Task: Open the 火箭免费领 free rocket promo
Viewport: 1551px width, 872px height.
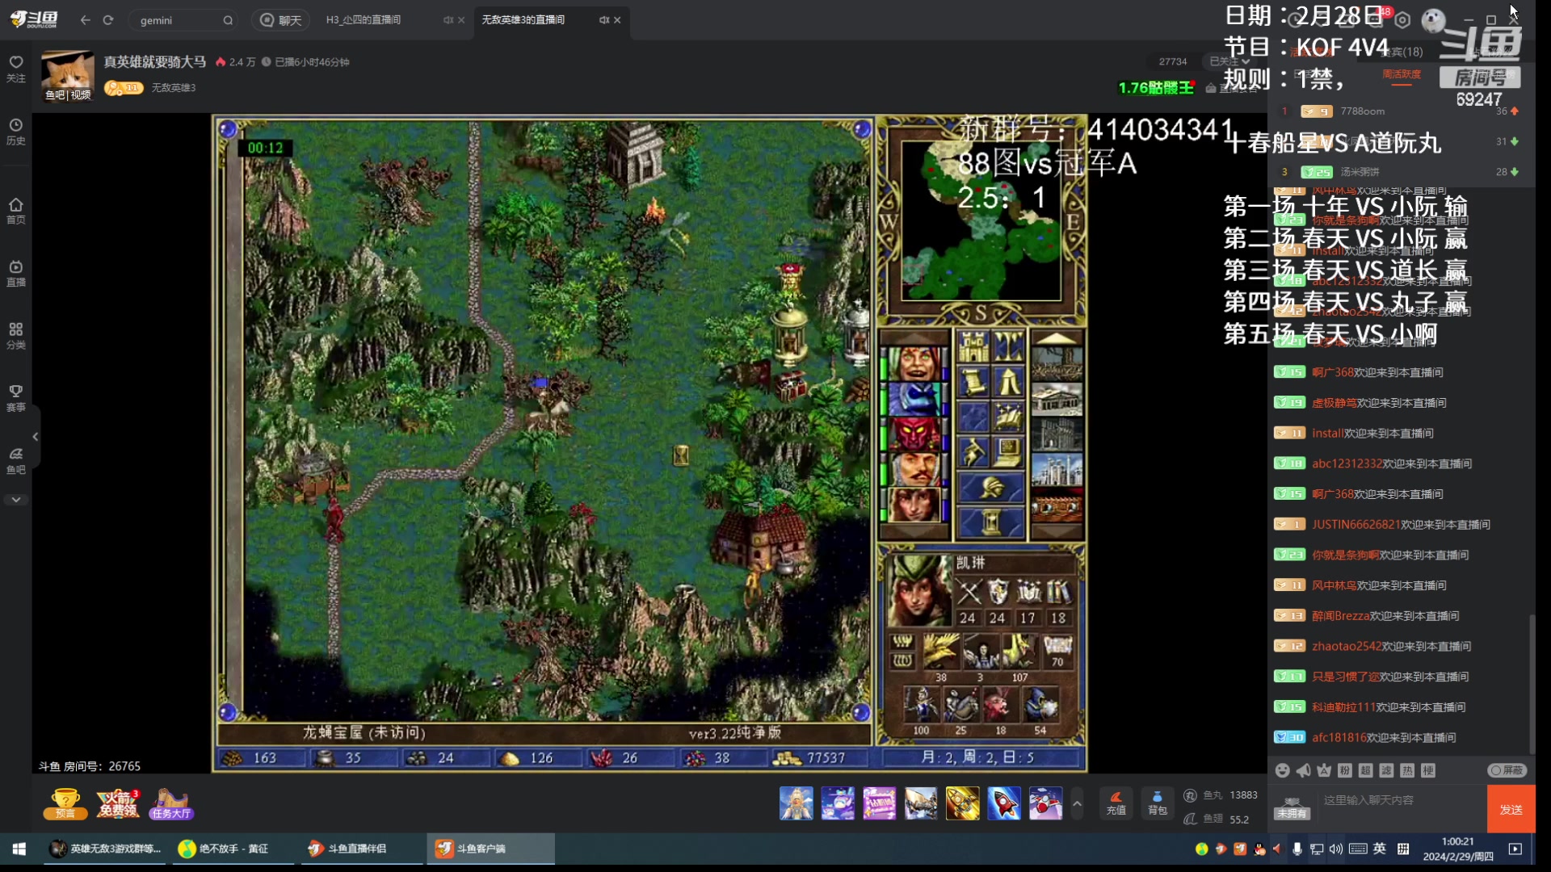Action: [x=118, y=803]
